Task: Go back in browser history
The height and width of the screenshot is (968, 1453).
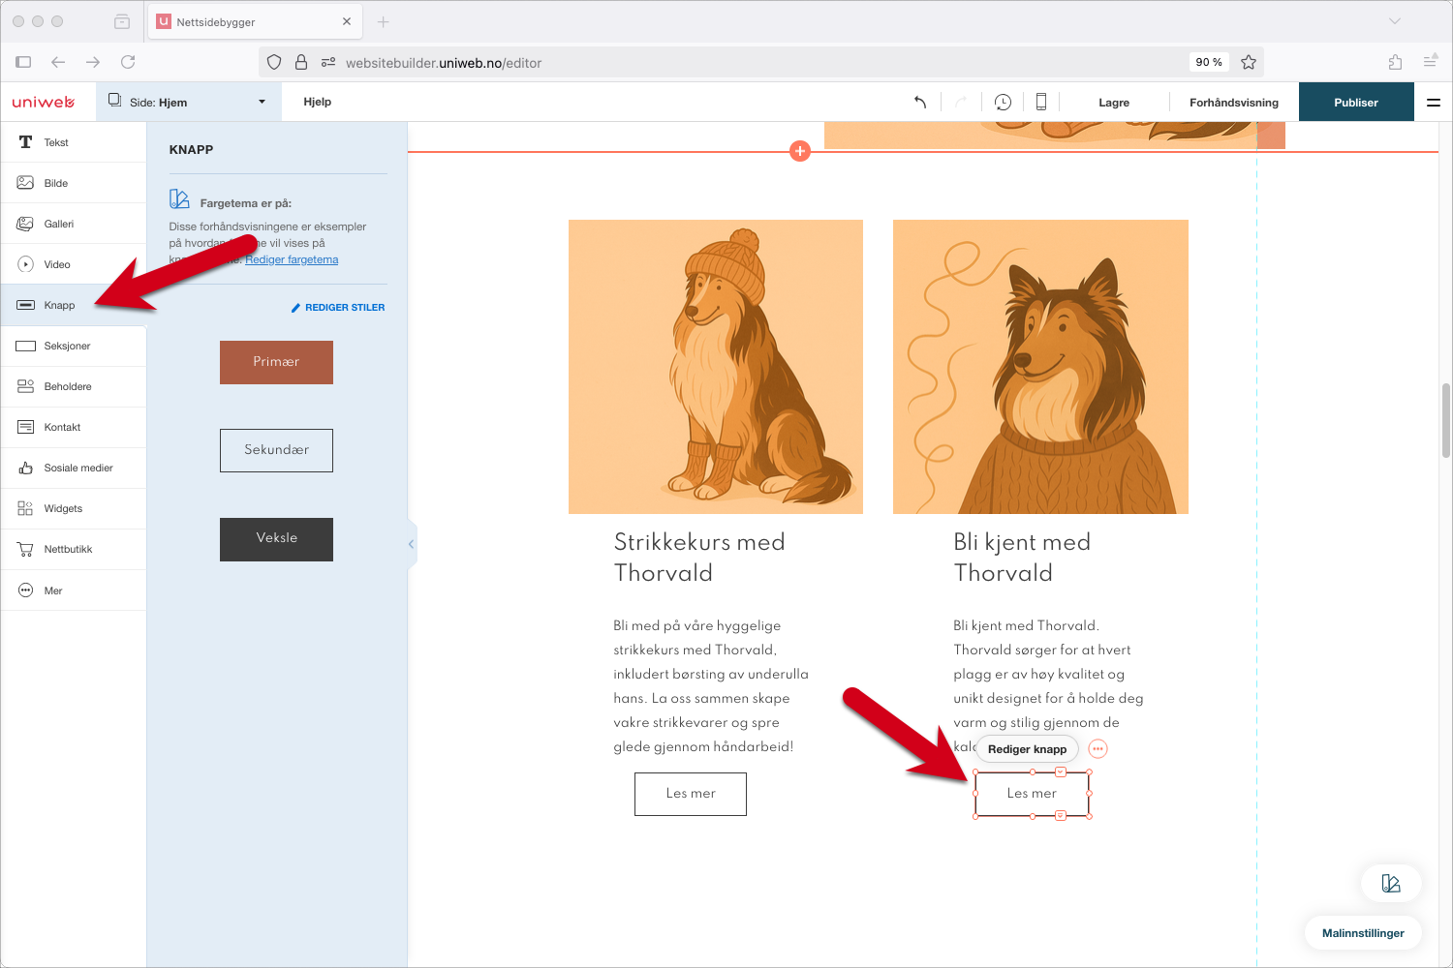Action: (x=58, y=62)
